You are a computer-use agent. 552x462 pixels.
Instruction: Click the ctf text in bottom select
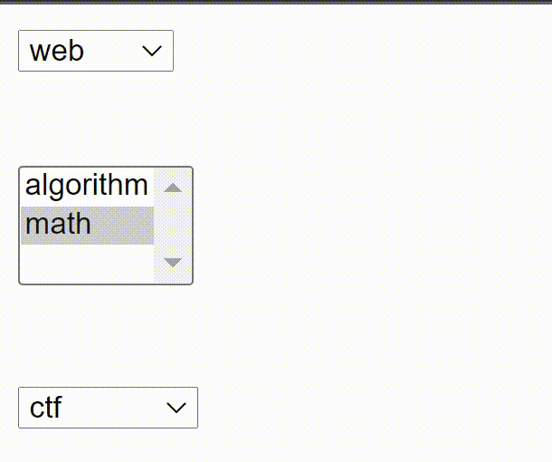tap(45, 408)
